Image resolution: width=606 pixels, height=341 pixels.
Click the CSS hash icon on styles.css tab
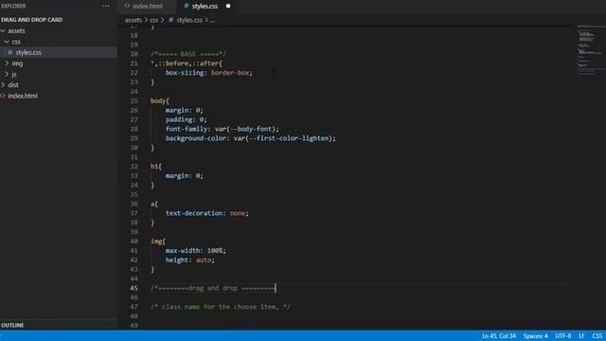pos(187,6)
